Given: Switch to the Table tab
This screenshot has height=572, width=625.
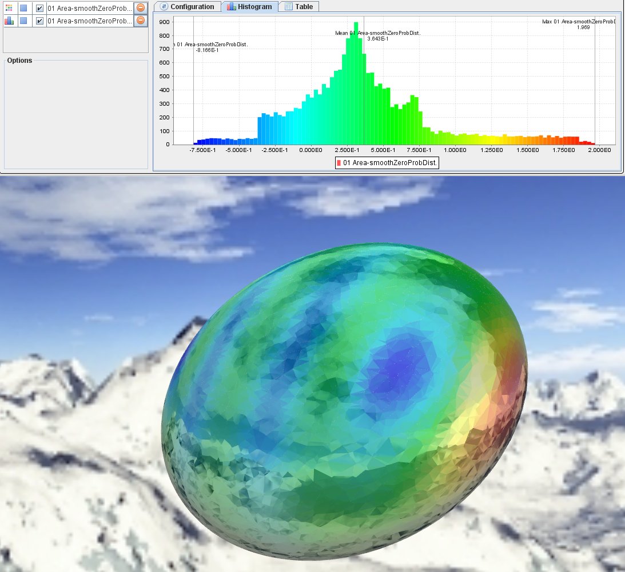Looking at the screenshot, I should pos(299,6).
